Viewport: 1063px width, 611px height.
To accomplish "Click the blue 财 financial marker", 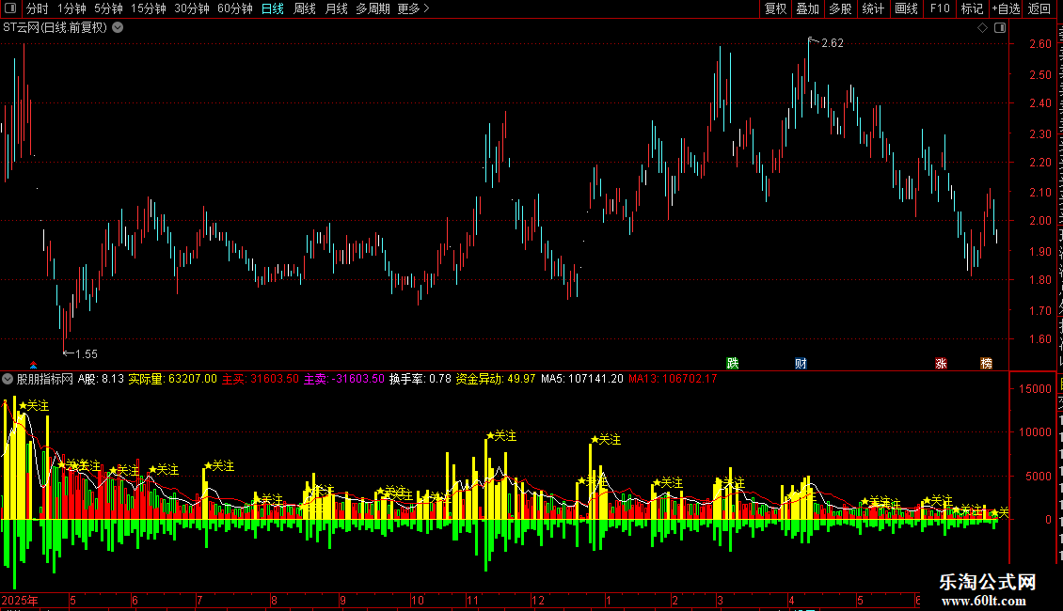I will [801, 363].
